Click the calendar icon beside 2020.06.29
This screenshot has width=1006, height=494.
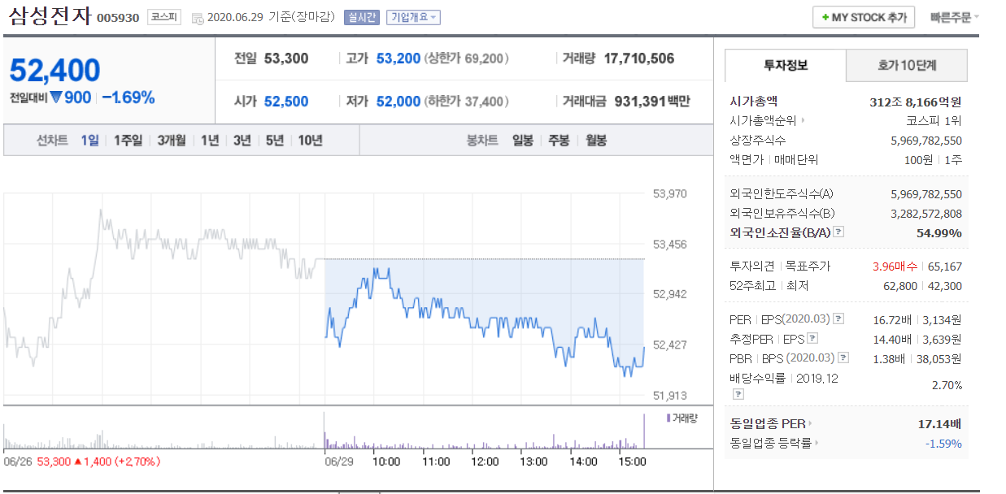(198, 18)
